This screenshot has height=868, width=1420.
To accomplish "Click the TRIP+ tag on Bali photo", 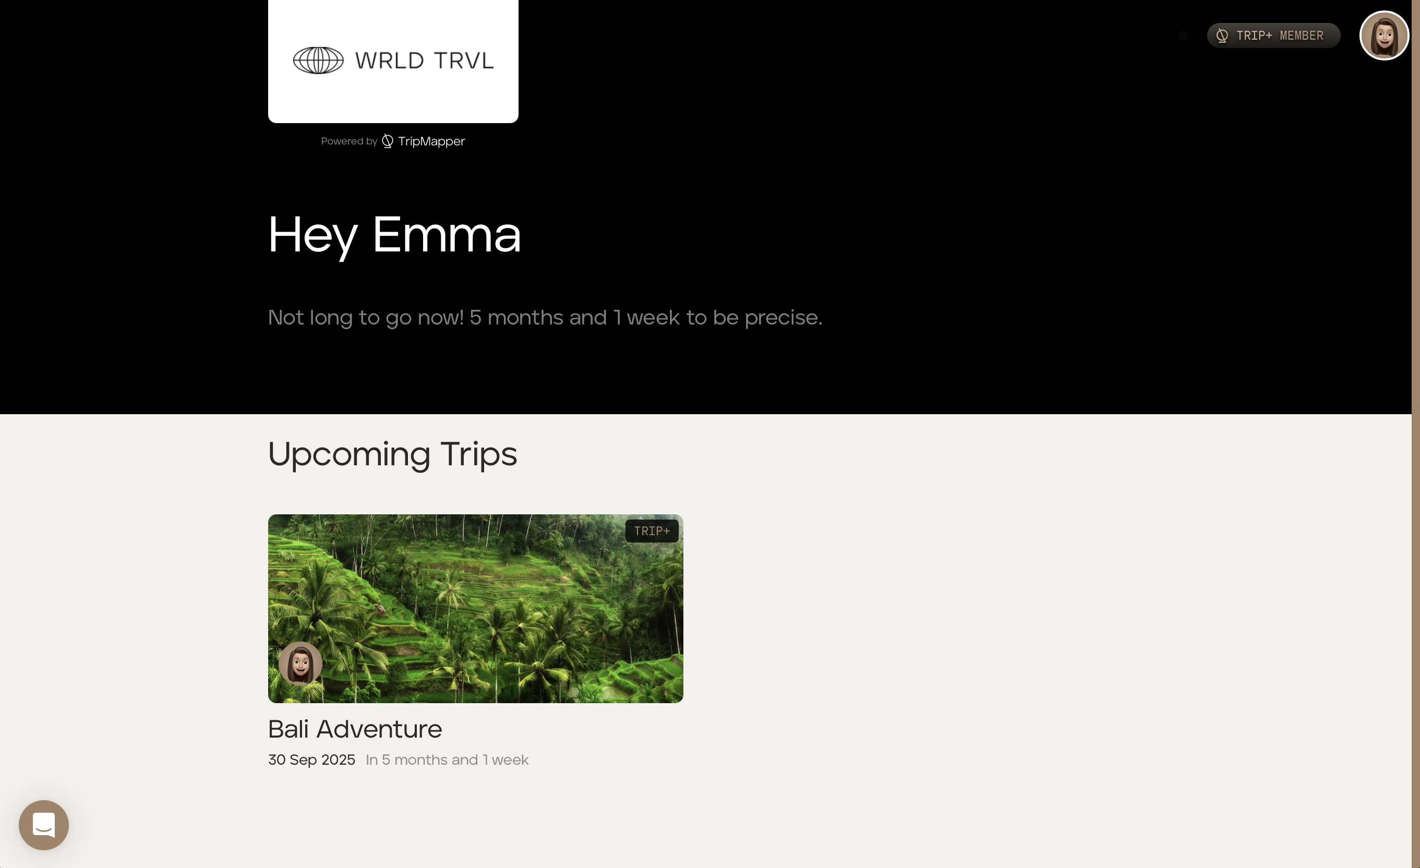I will (x=652, y=531).
